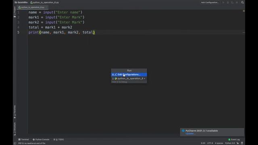Screen dimensions: 258x145
Task: Click the read-only lock toggle icon in status bar
Action: 238,143
